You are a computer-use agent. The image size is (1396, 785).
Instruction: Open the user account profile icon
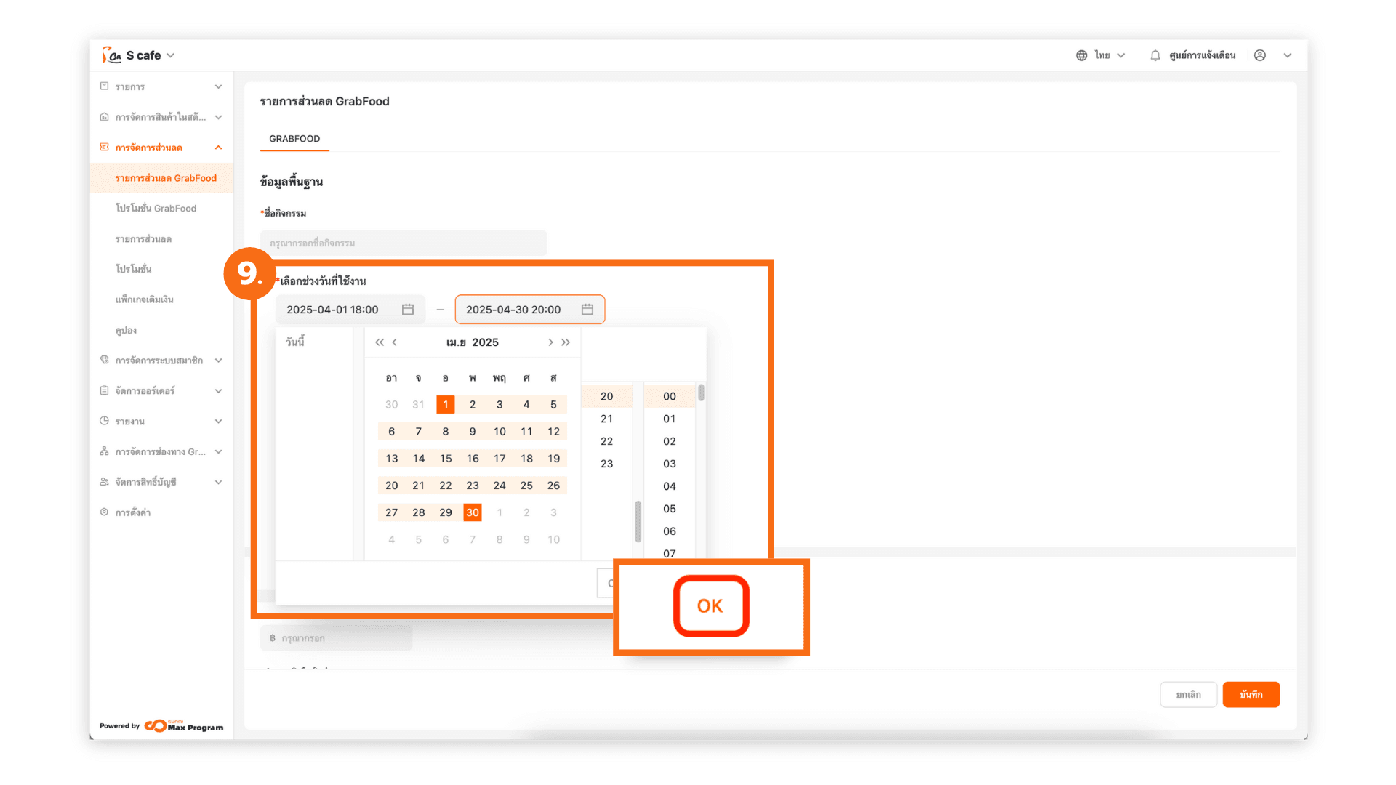(1260, 55)
